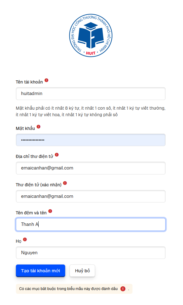Click required icon beside Địa chỉ thư điện tử

(57, 155)
